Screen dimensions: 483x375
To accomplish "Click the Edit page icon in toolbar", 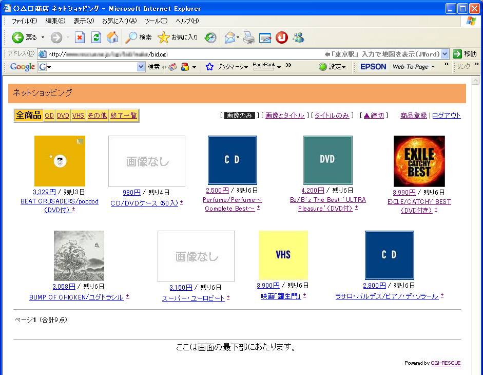I will (x=265, y=38).
